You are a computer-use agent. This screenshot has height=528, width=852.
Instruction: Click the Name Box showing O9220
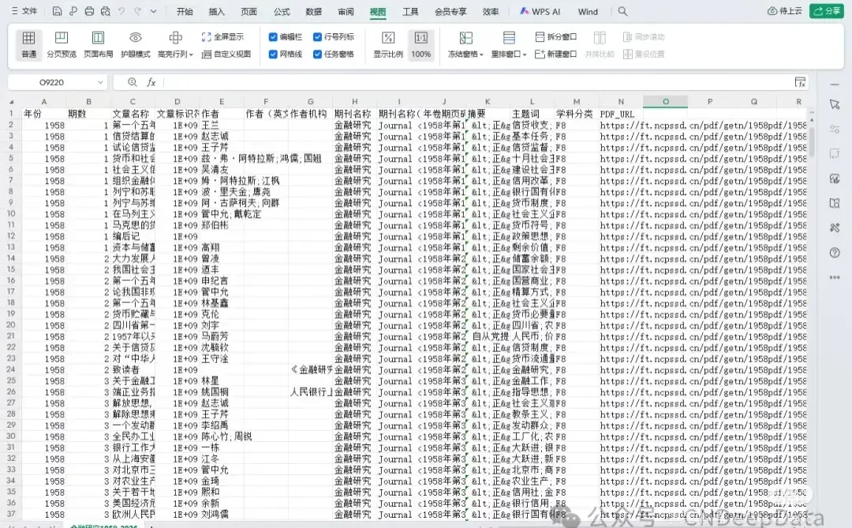(51, 81)
